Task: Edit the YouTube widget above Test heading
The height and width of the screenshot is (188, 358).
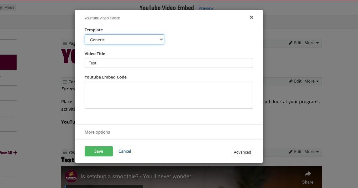Action: click(295, 152)
